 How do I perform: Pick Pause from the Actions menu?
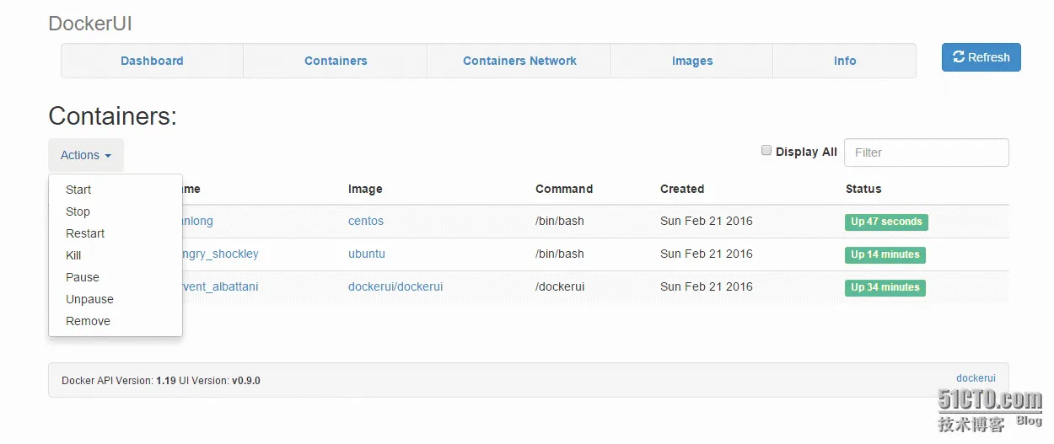coord(83,277)
